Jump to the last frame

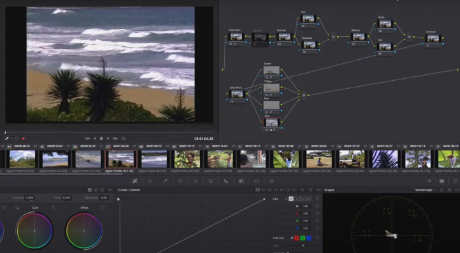[x=115, y=139]
